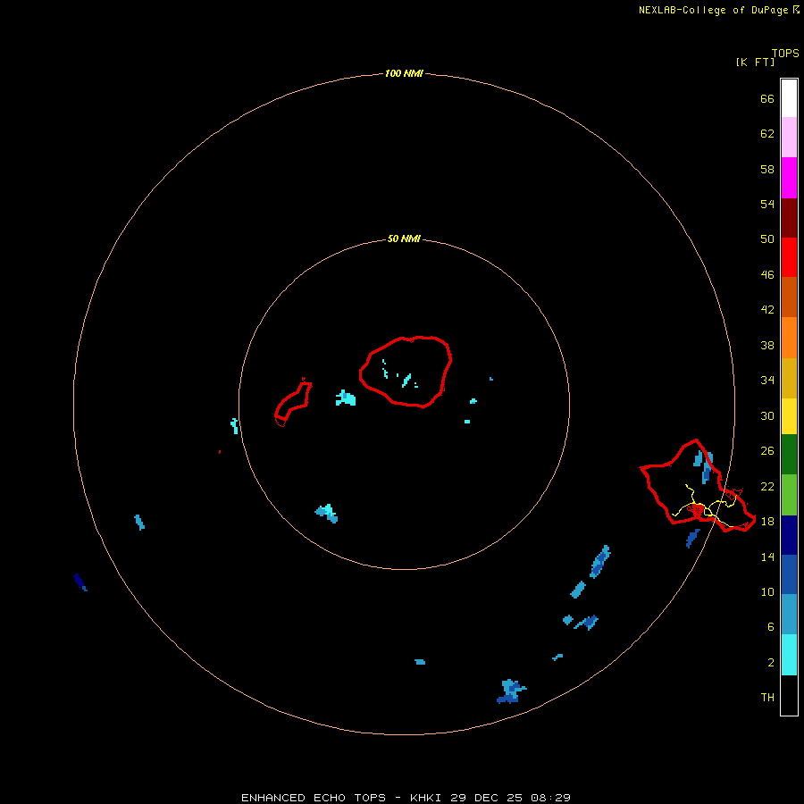Click the 34 legend value
This screenshot has width=804, height=804.
[767, 380]
